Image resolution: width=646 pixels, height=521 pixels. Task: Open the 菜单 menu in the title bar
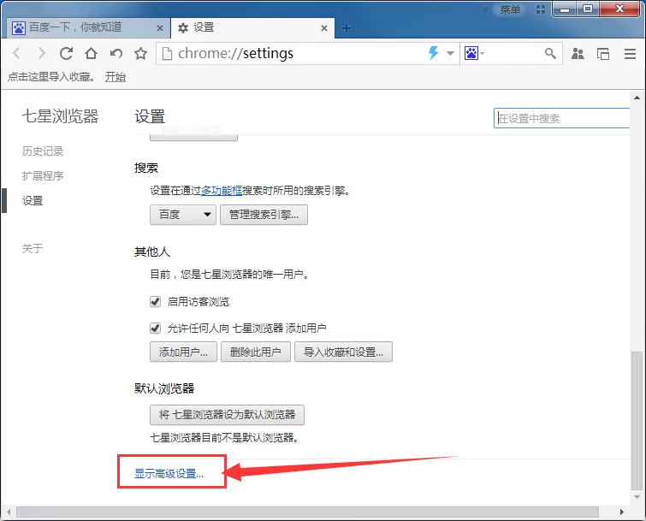coord(510,9)
